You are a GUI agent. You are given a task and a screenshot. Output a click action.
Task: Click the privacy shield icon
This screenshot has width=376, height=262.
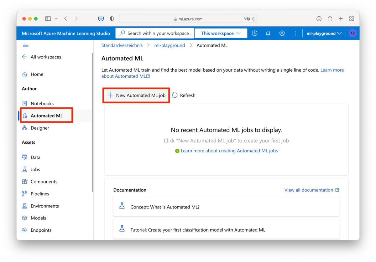click(x=112, y=19)
